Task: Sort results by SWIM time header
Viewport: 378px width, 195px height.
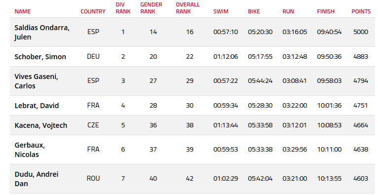Action: click(x=221, y=11)
